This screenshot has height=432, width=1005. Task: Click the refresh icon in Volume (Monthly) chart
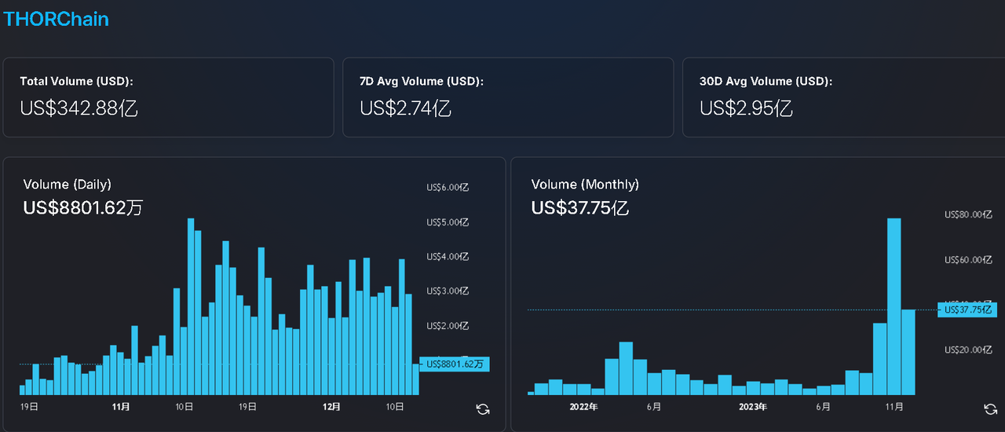(991, 408)
